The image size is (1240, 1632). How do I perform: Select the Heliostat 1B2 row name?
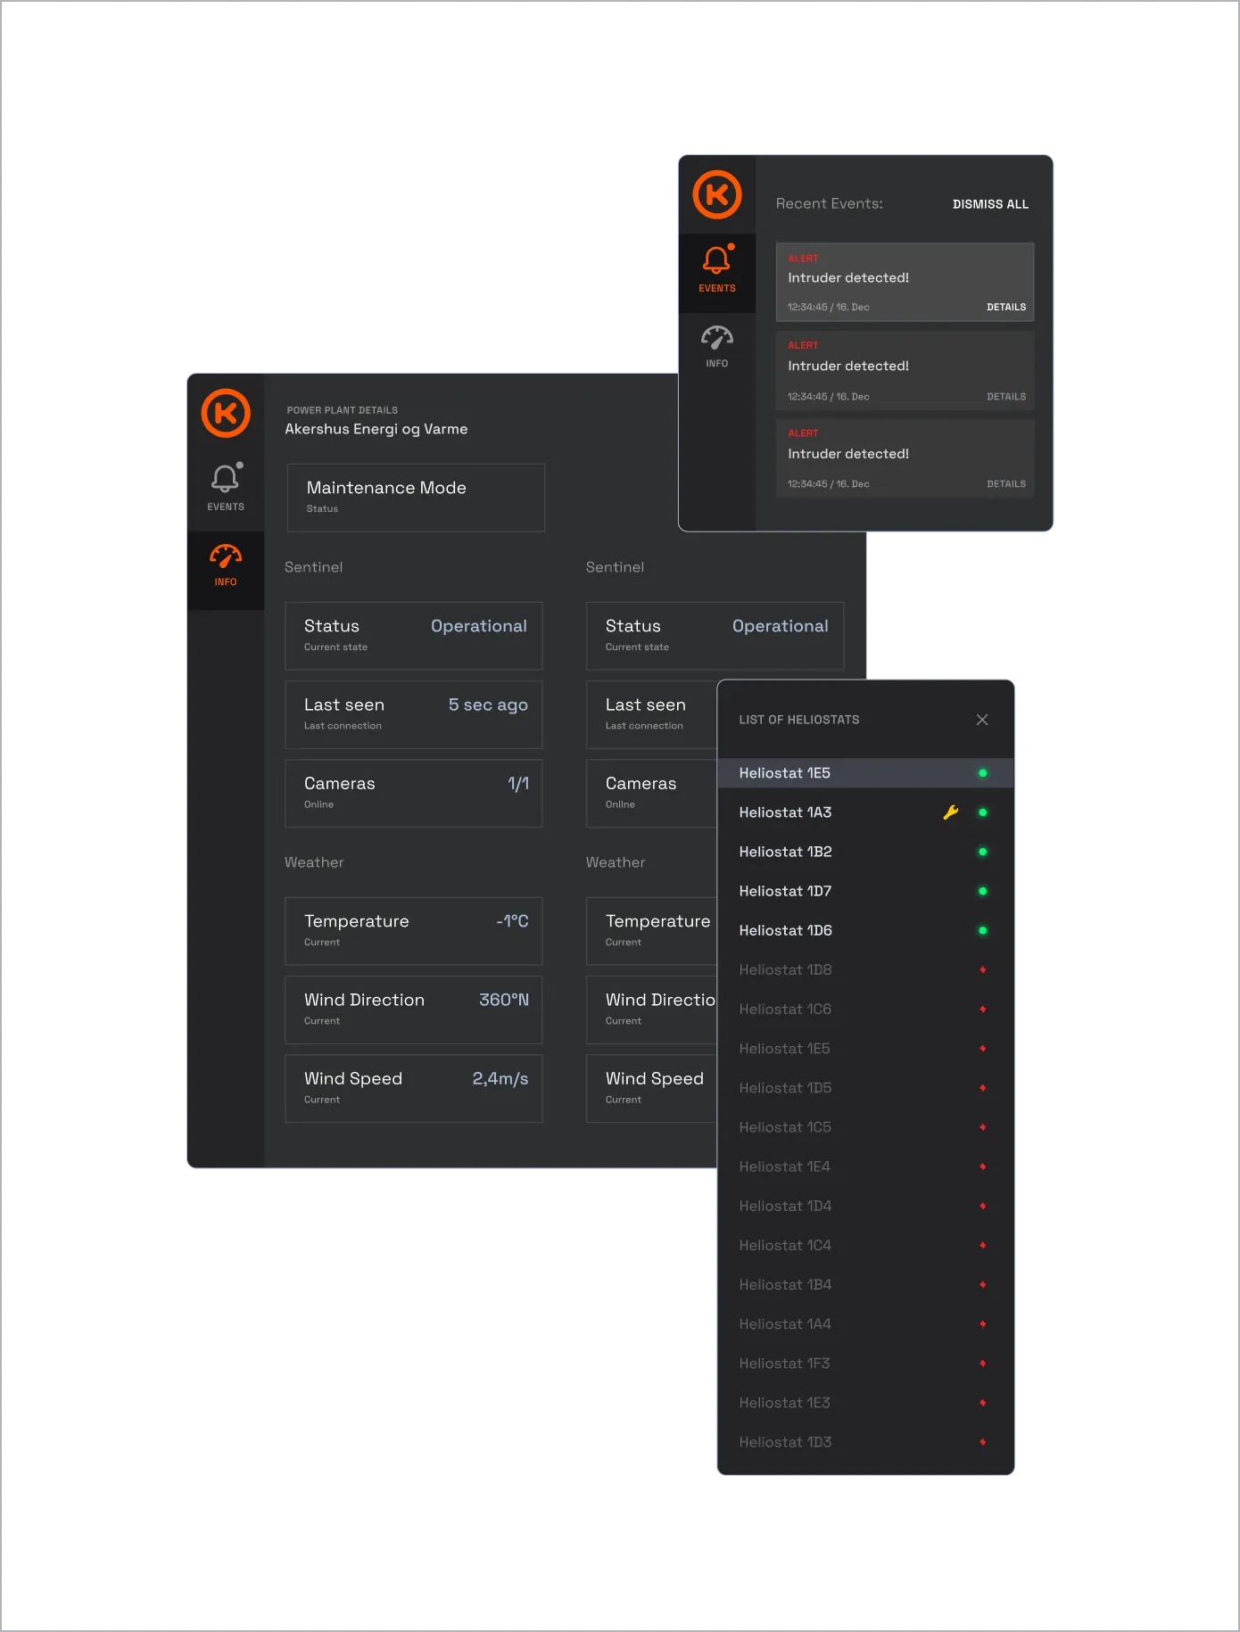coord(785,852)
